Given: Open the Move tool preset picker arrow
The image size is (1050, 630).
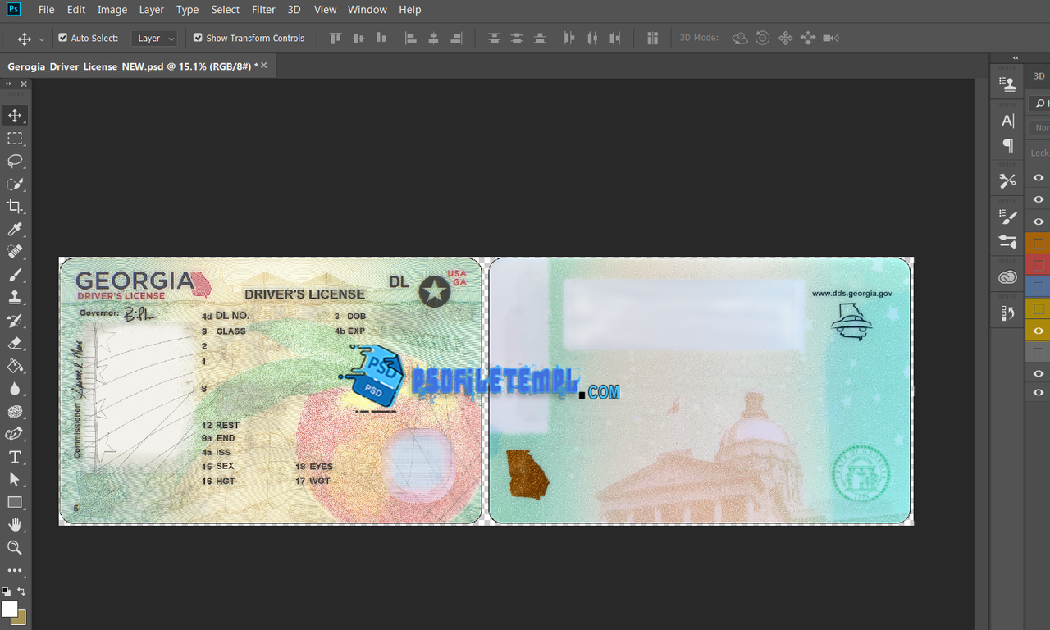Looking at the screenshot, I should [42, 39].
